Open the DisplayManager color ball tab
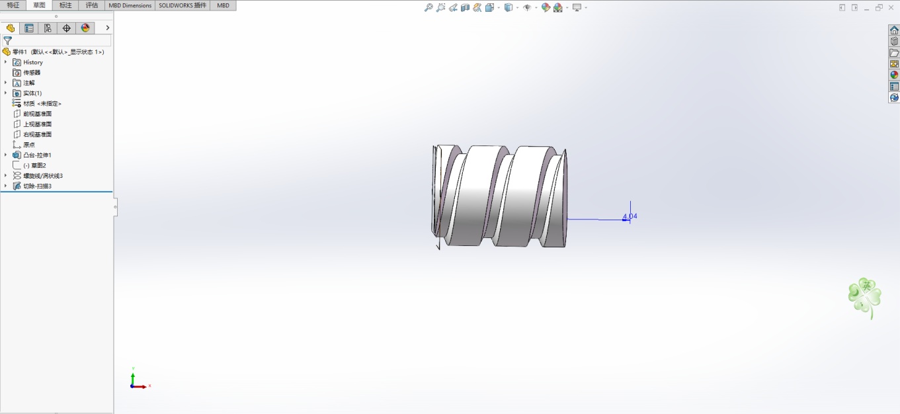This screenshot has width=900, height=414. [x=85, y=28]
